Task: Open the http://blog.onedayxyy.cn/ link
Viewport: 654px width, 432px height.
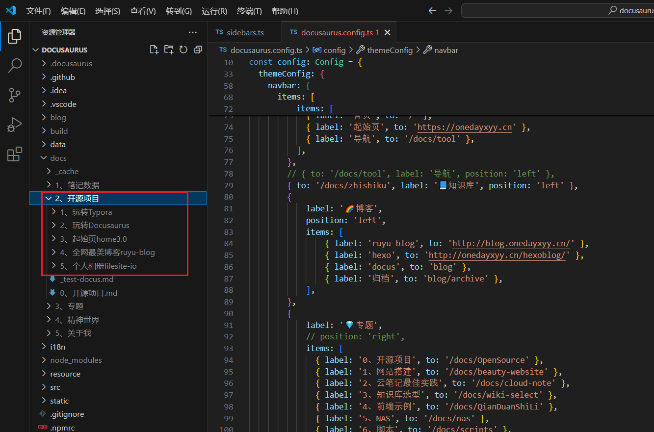Action: tap(511, 244)
